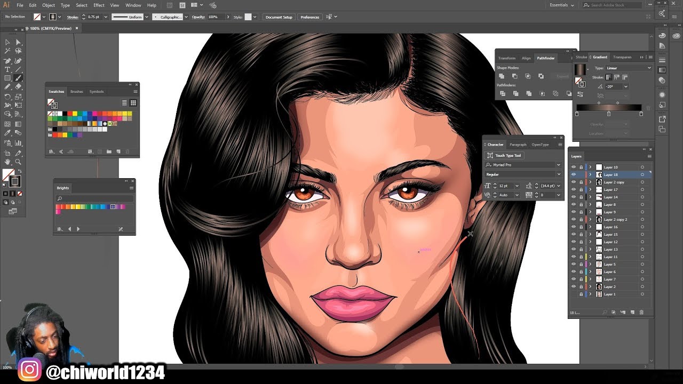Open Myriad Pro font family dropdown
Viewport: 683px width, 384px height.
(x=559, y=165)
